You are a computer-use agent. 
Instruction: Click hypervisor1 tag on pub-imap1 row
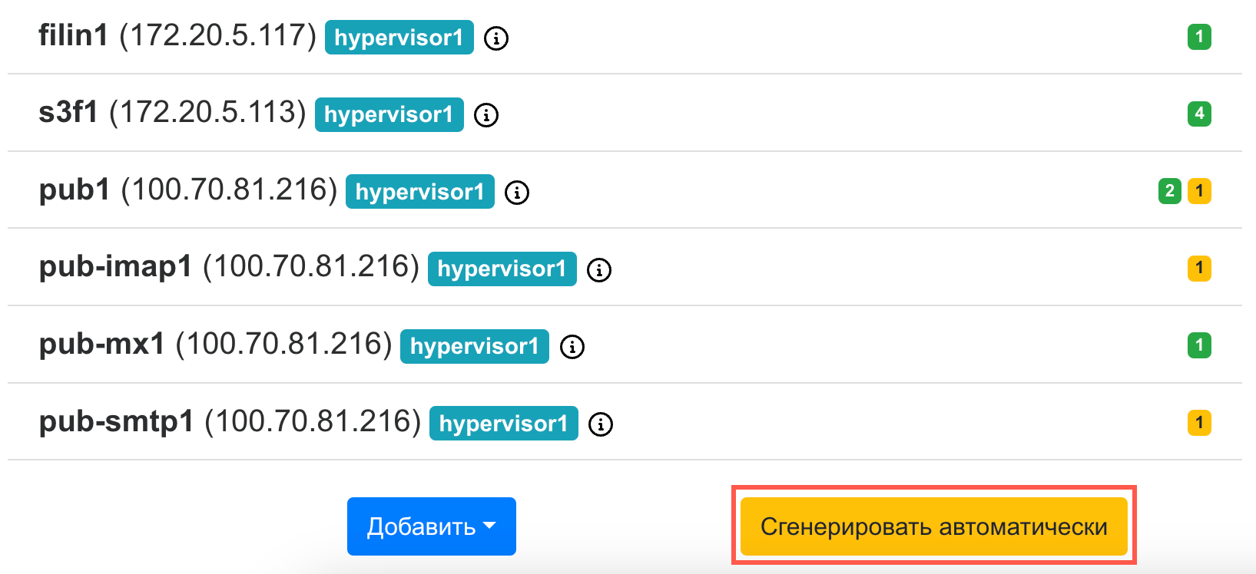[x=502, y=269]
